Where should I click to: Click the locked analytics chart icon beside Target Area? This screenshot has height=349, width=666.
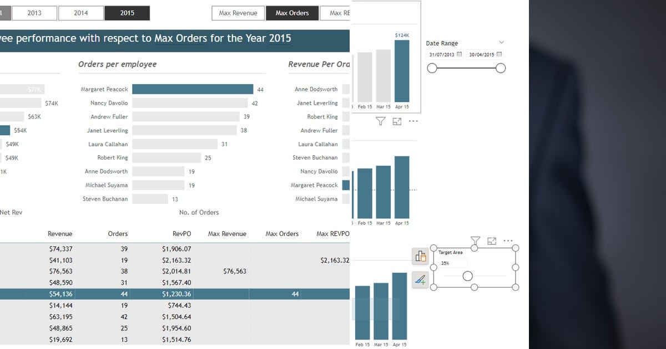[x=420, y=256]
